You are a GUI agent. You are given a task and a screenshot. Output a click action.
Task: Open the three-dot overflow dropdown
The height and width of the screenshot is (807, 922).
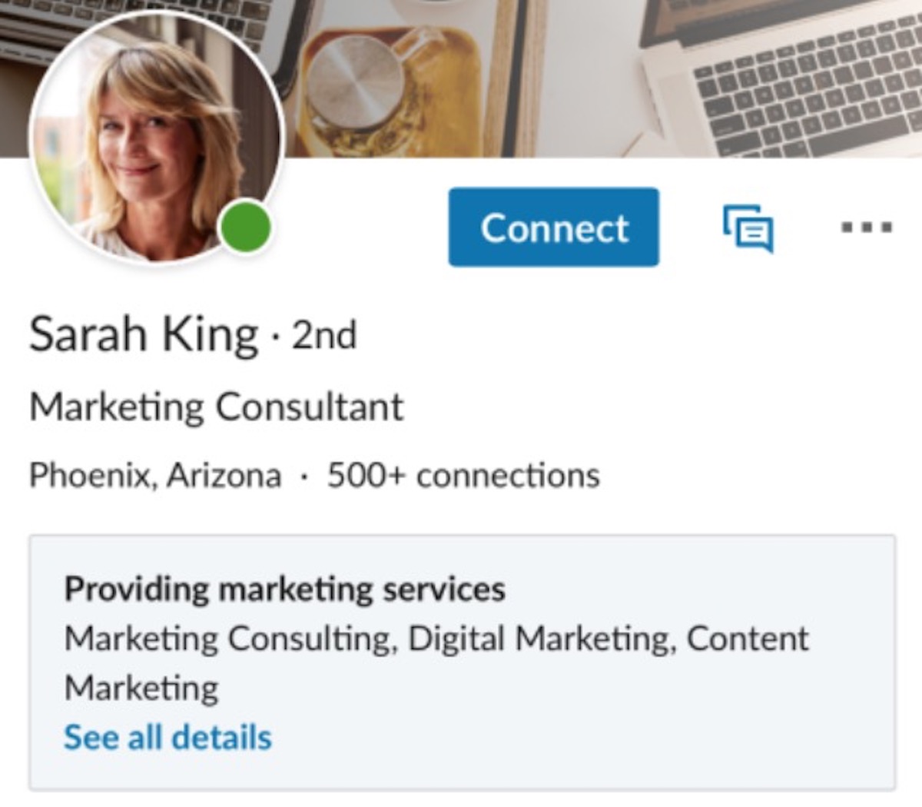point(865,228)
